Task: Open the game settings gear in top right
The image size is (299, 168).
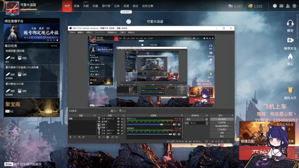Action: click(295, 6)
